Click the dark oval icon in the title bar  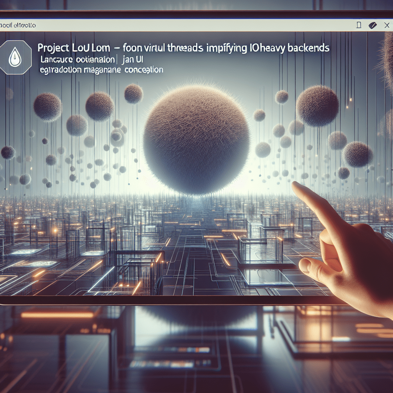pos(372,25)
